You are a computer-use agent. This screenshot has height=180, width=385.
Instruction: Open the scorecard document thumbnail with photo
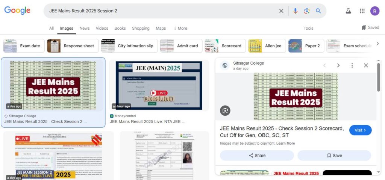(165, 156)
